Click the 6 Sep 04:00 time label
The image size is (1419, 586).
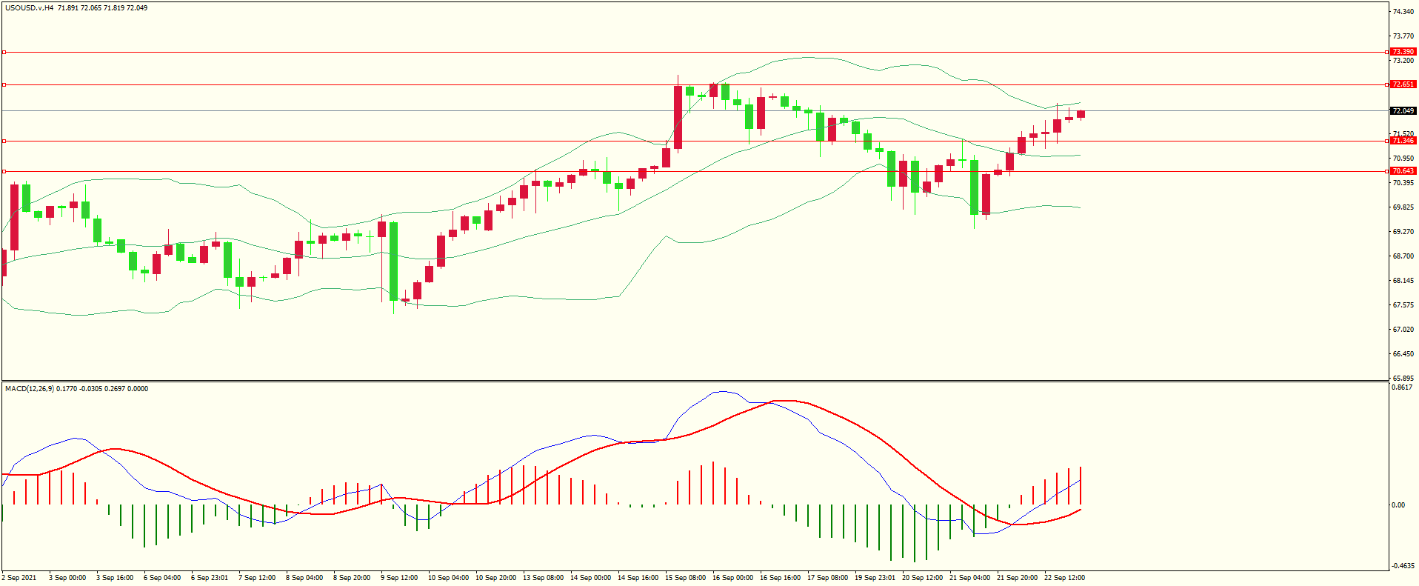pos(162,578)
